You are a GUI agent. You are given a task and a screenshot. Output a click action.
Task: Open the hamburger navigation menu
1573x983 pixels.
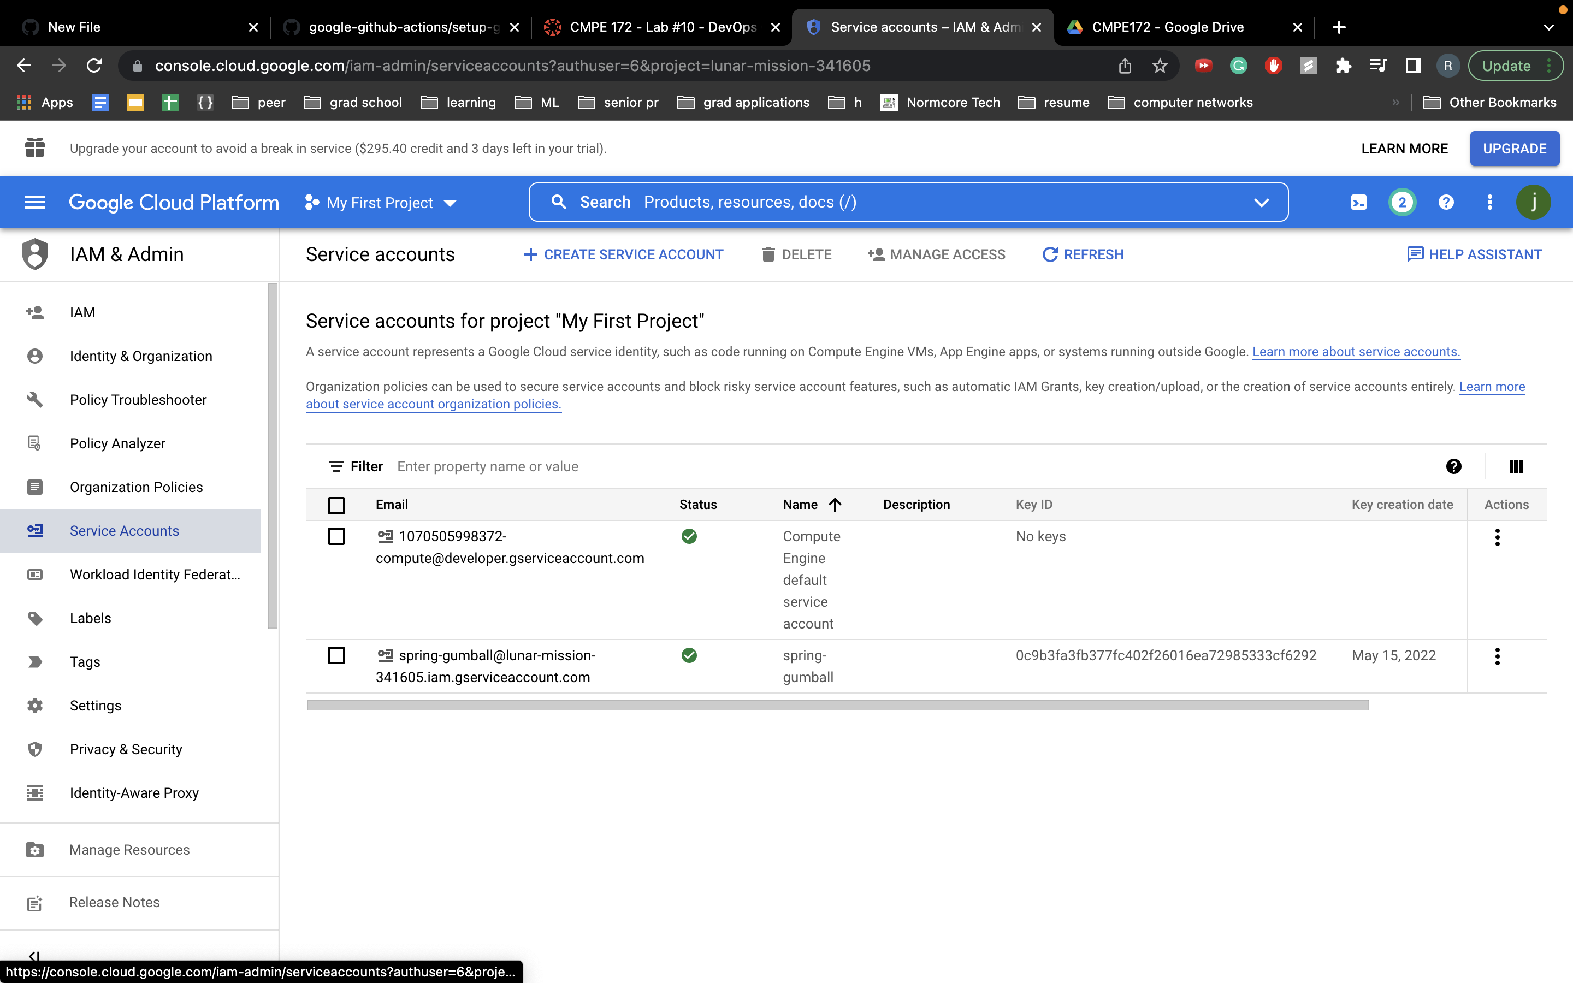click(34, 202)
